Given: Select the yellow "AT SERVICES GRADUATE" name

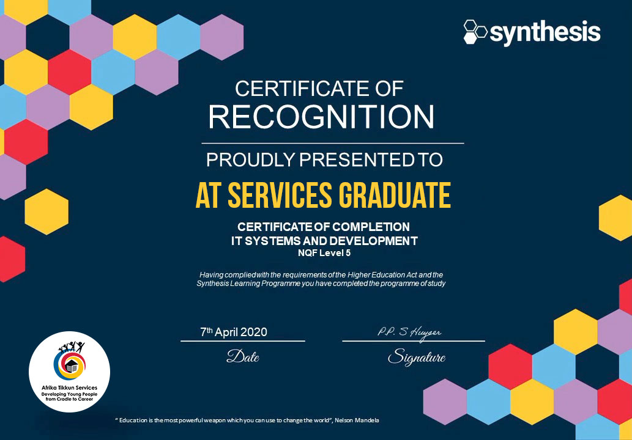Looking at the screenshot, I should [323, 195].
